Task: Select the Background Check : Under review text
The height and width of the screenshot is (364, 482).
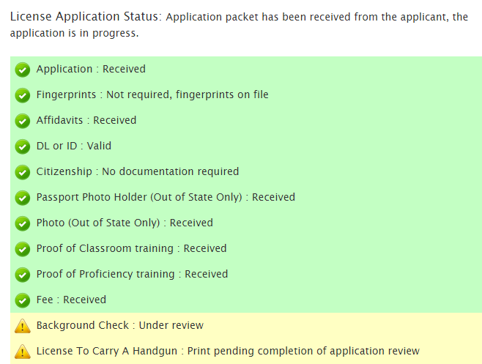Action: pyautogui.click(x=119, y=325)
